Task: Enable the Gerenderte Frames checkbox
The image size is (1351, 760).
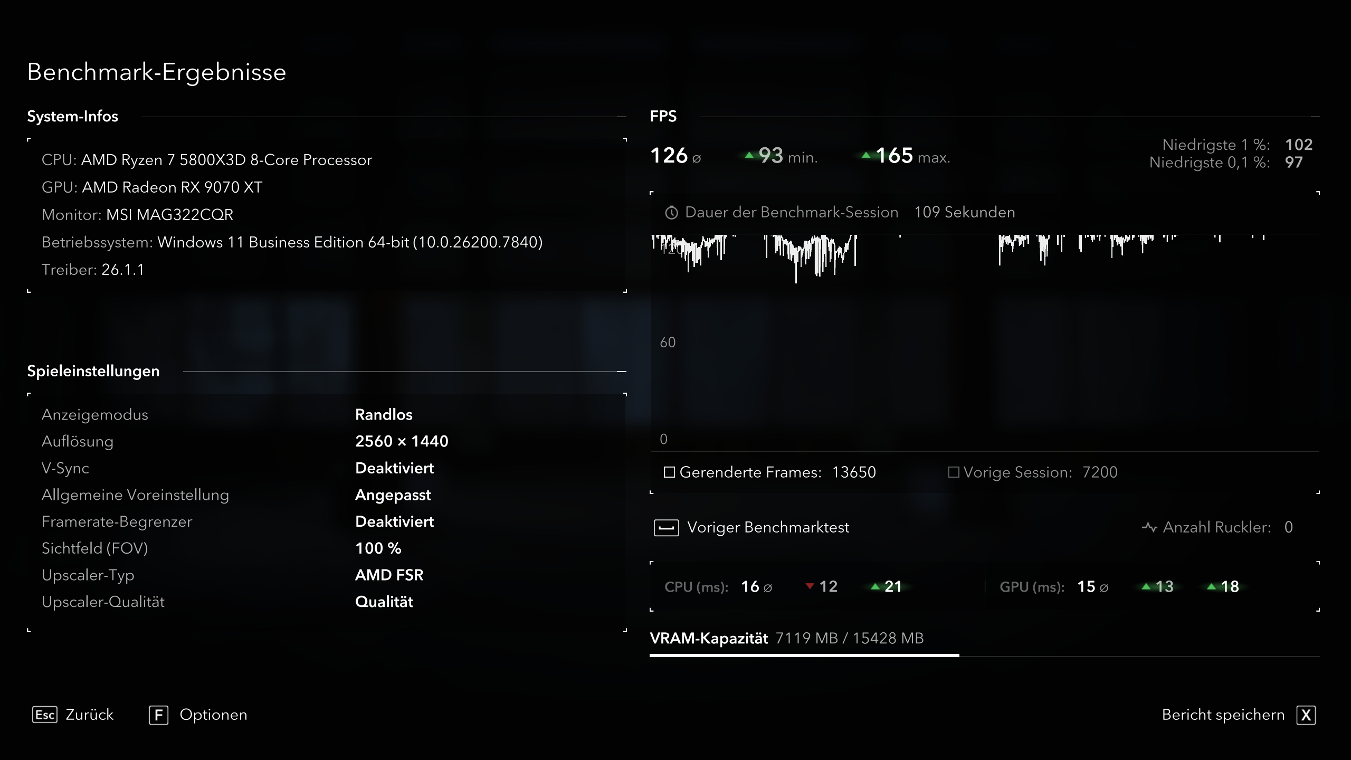Action: 670,472
